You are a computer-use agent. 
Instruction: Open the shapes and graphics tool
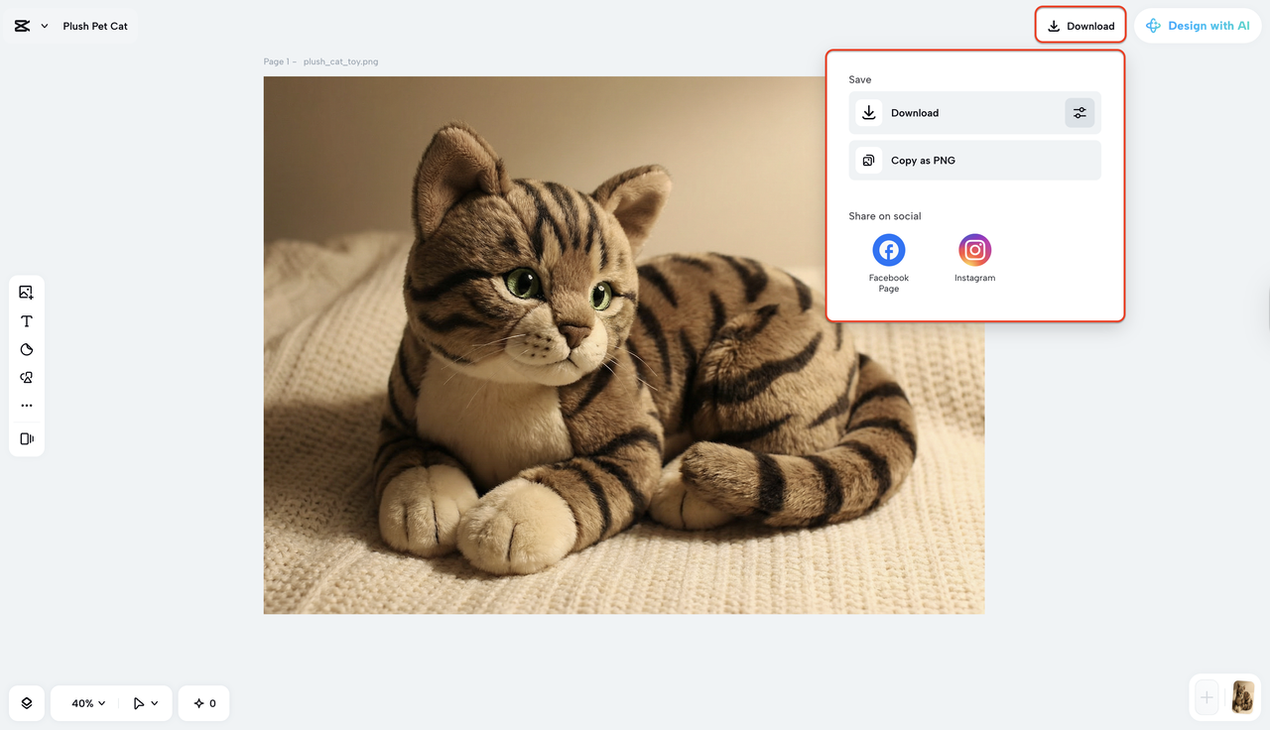click(x=27, y=377)
